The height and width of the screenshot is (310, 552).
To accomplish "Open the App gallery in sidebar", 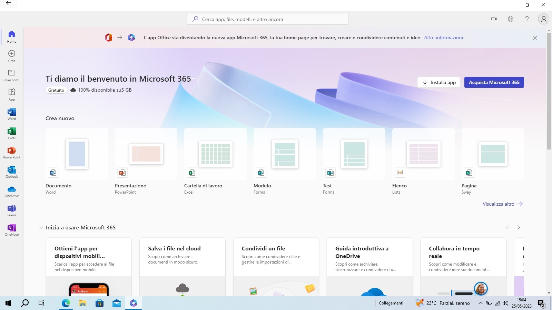I will tap(12, 94).
